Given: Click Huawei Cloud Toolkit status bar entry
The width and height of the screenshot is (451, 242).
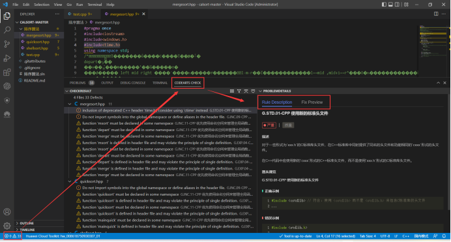Looking at the screenshot, I should [x=63, y=236].
